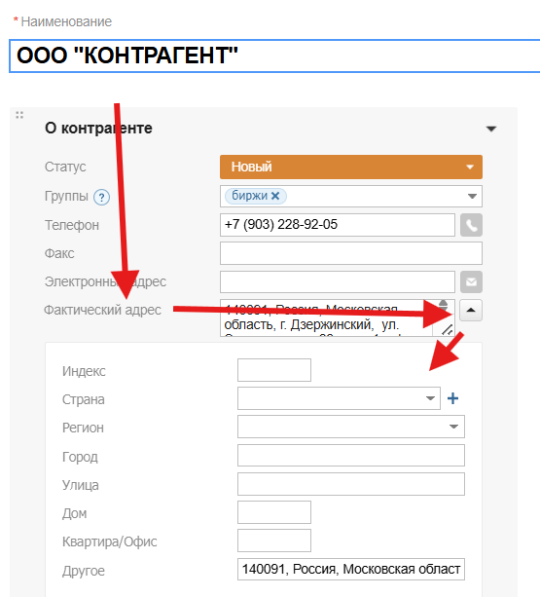This screenshot has height=597, width=540.
Task: Open the Группы dropdown arrow
Action: [472, 197]
